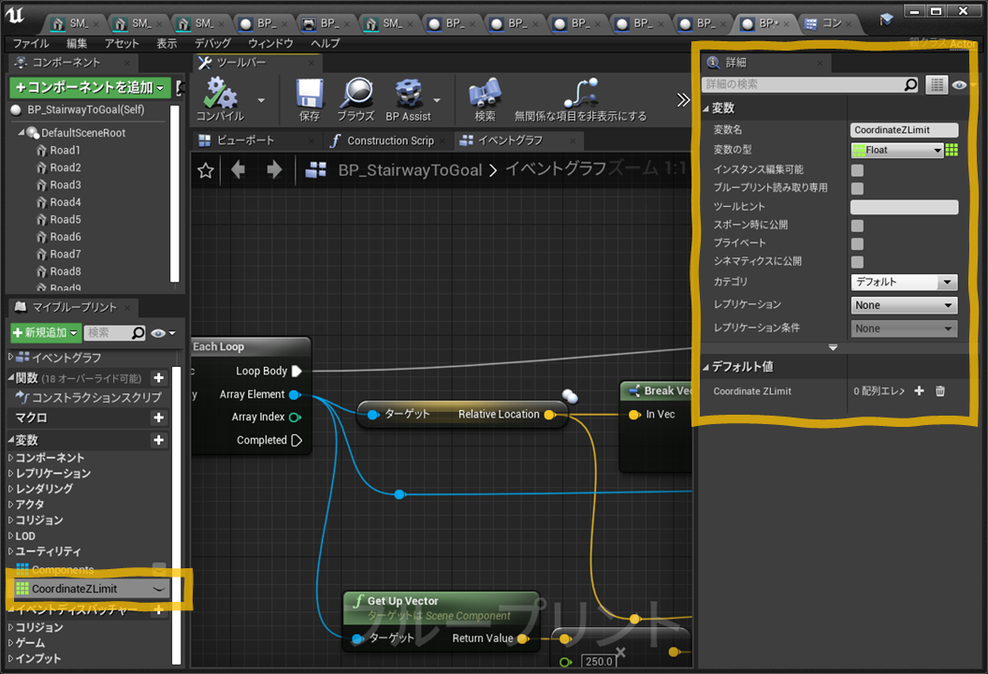Click the ツールヒント text field
Screen dimensions: 988x674
coord(904,207)
